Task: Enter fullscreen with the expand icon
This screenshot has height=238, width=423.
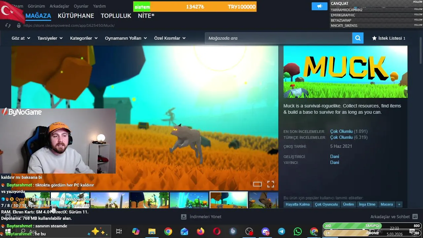Action: [271, 184]
